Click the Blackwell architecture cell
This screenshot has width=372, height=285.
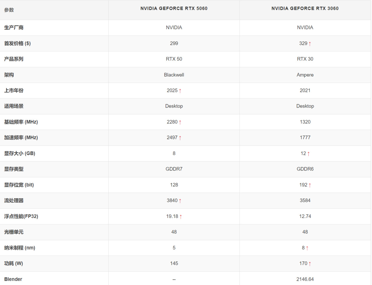tap(174, 75)
